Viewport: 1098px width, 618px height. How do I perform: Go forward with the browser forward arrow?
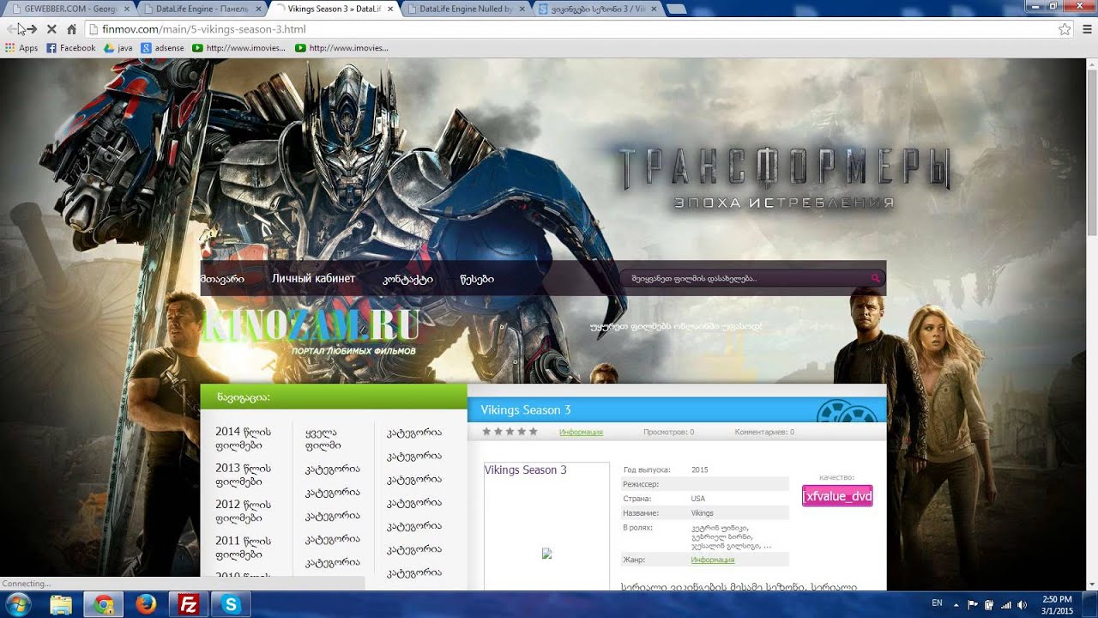[31, 29]
